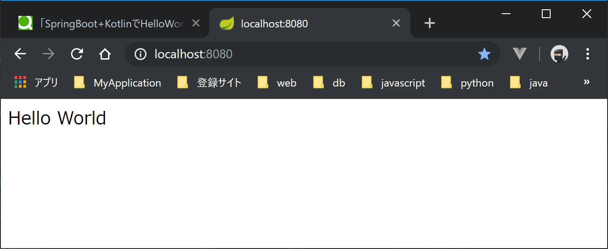Viewport: 608px width, 249px height.
Task: Click the Hello World text
Action: tap(57, 118)
